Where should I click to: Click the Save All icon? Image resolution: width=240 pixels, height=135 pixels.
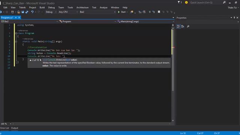tap(27, 12)
